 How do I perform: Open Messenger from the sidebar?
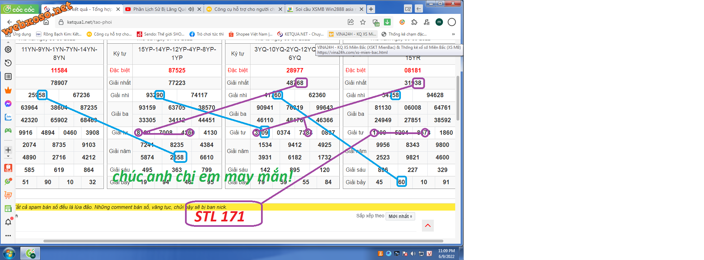pos(8,104)
